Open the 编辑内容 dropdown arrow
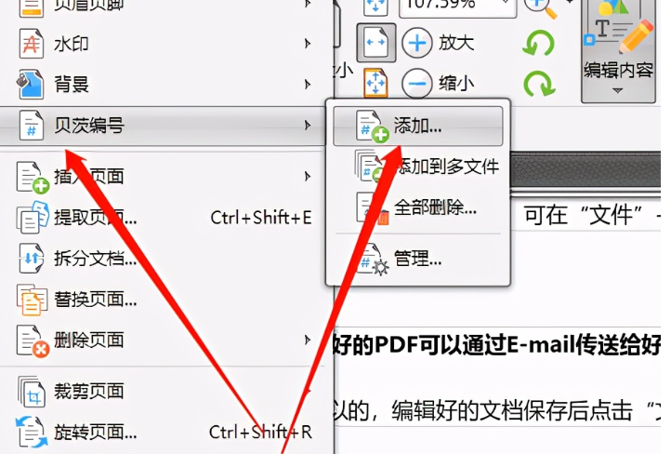 tap(617, 90)
